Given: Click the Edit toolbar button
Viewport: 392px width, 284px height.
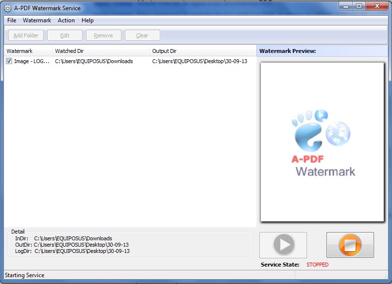Looking at the screenshot, I should point(65,35).
